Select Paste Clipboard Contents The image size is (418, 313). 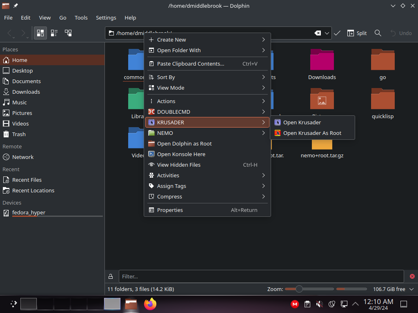pyautogui.click(x=207, y=64)
